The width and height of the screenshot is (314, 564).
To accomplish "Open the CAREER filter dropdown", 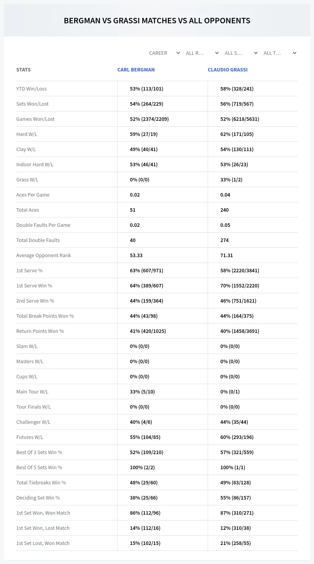I will 164,53.
